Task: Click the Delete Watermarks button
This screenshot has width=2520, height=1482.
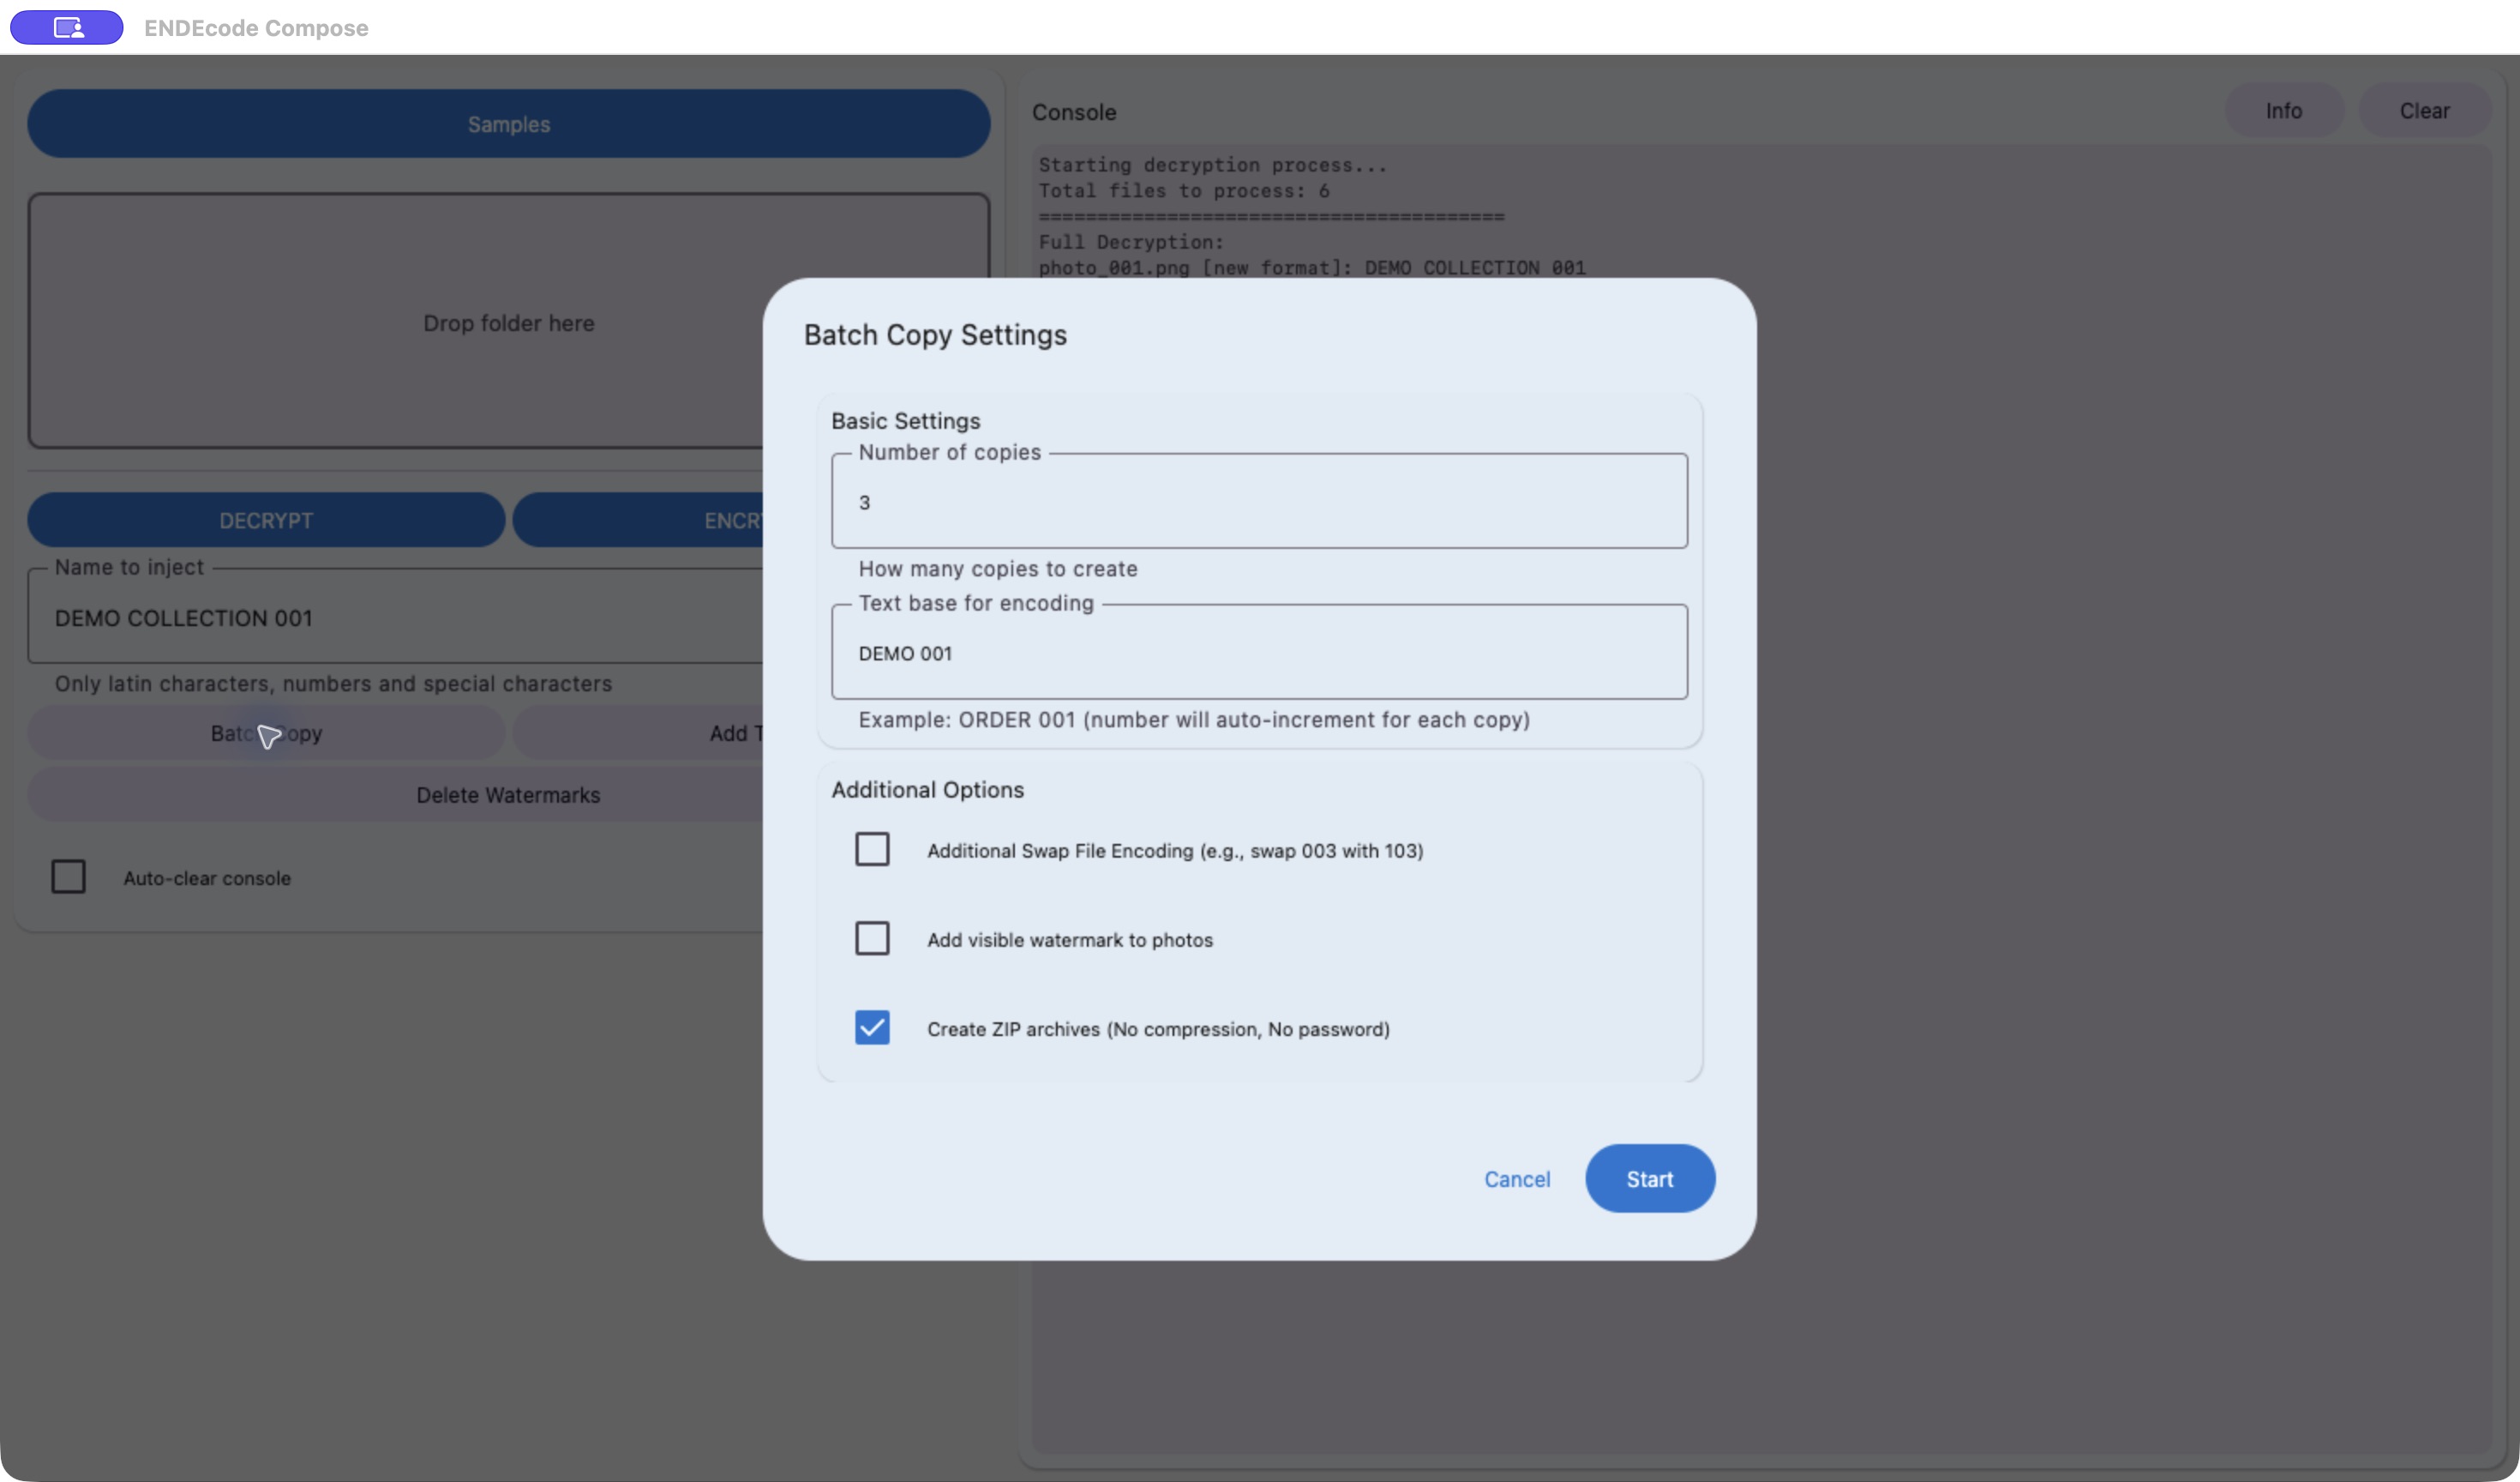Action: pyautogui.click(x=396, y=794)
